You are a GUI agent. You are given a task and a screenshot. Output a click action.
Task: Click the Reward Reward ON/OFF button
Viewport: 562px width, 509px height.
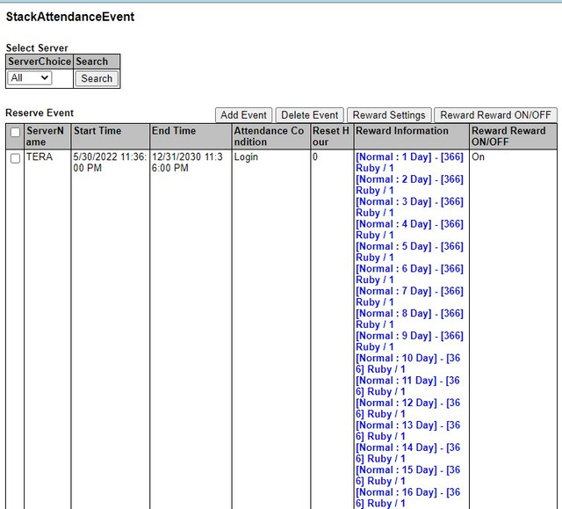pos(495,115)
